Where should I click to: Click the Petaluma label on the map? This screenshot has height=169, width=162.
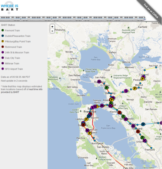click(x=60, y=30)
